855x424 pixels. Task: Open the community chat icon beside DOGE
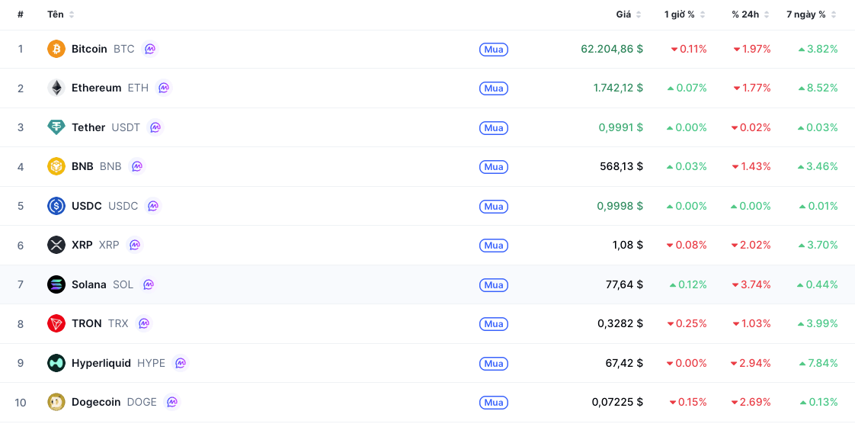pos(171,402)
